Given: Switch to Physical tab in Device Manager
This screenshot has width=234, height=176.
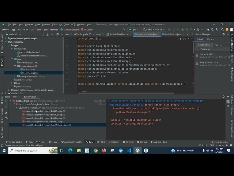Looking at the screenshot, I should [x=211, y=39].
